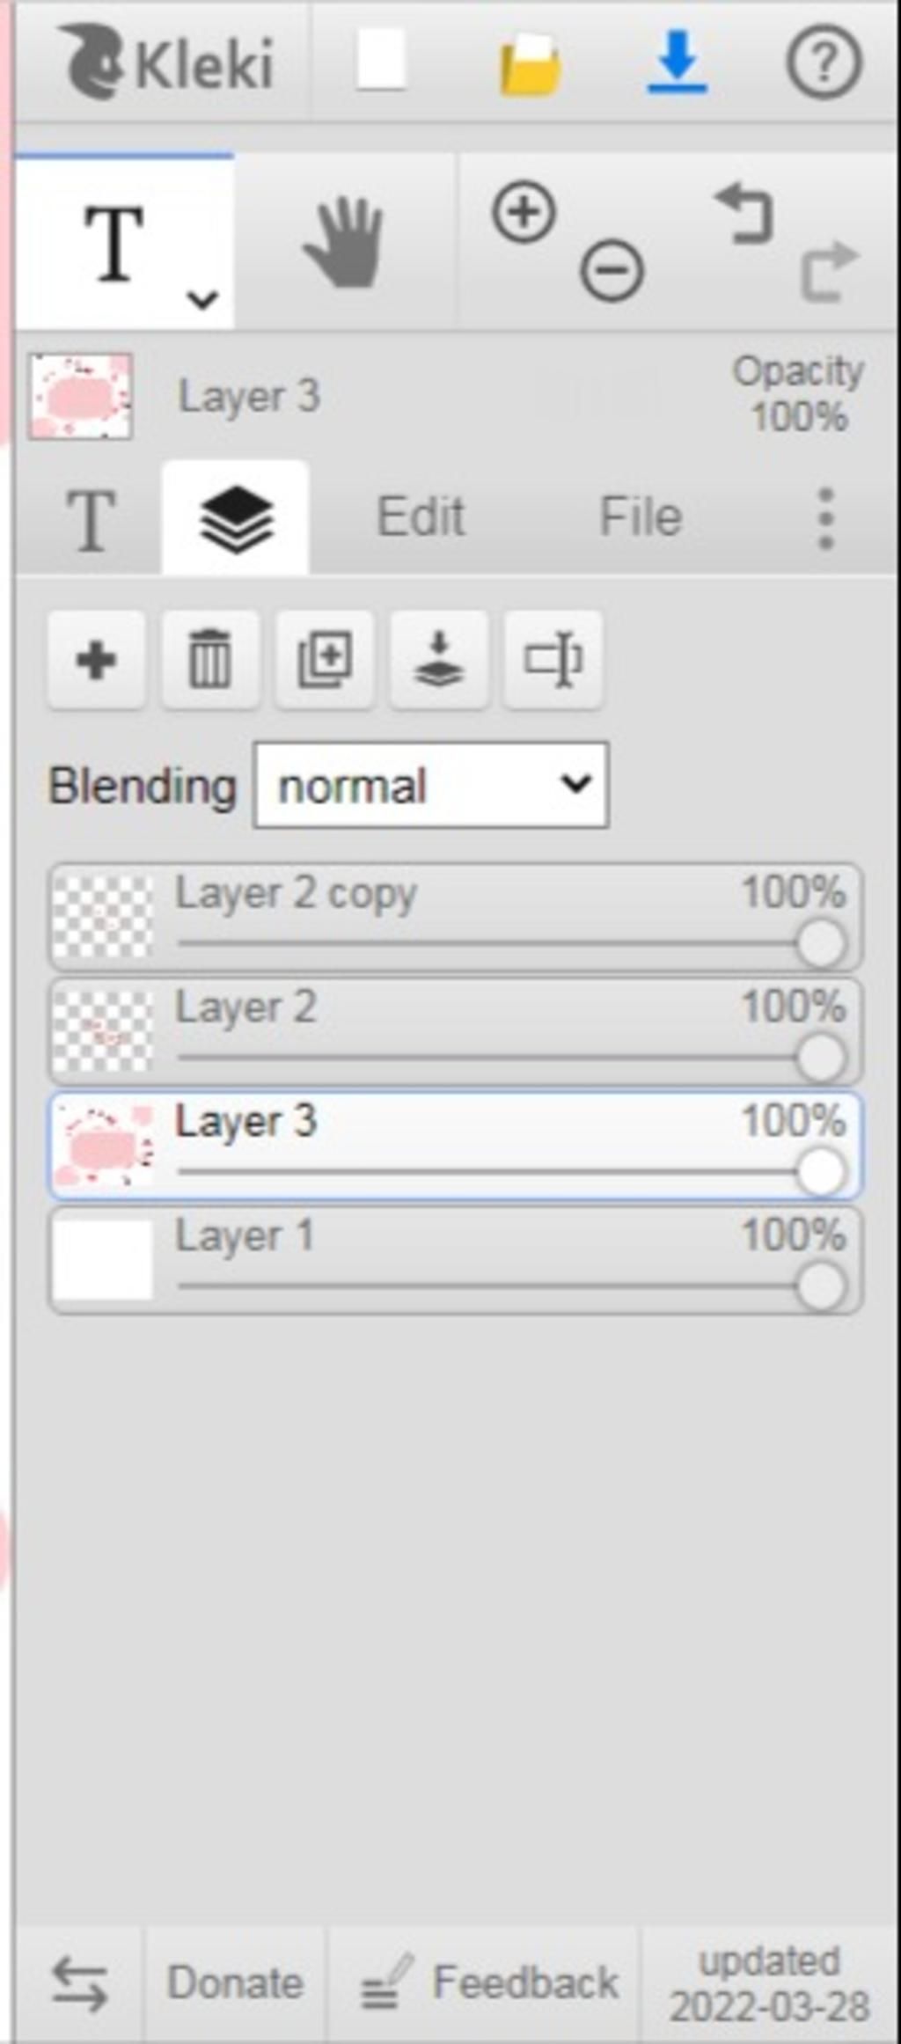
Task: Click the Donate link
Action: click(235, 1982)
